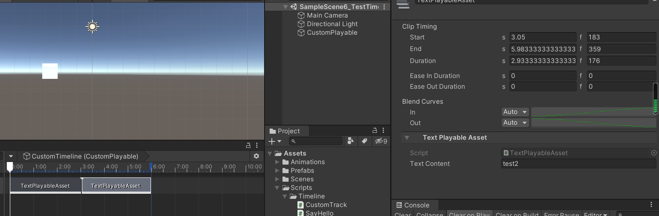The height and width of the screenshot is (216, 659).
Task: Click the Main Camera cube icon
Action: 301,15
